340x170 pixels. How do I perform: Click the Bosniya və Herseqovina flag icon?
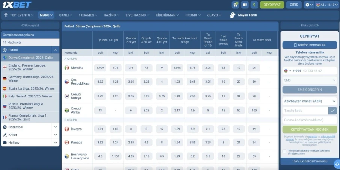click(67, 156)
